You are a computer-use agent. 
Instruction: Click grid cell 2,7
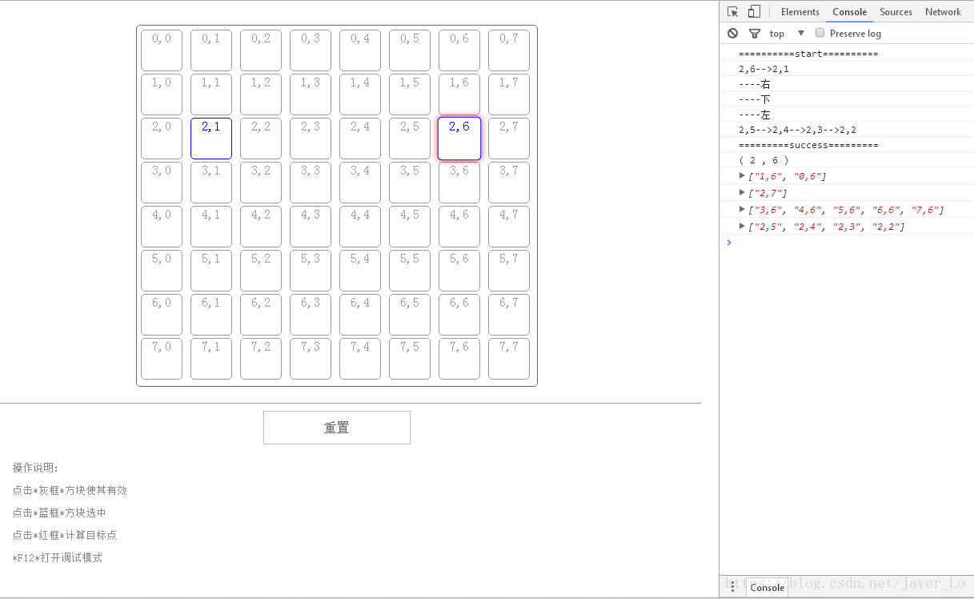[509, 139]
